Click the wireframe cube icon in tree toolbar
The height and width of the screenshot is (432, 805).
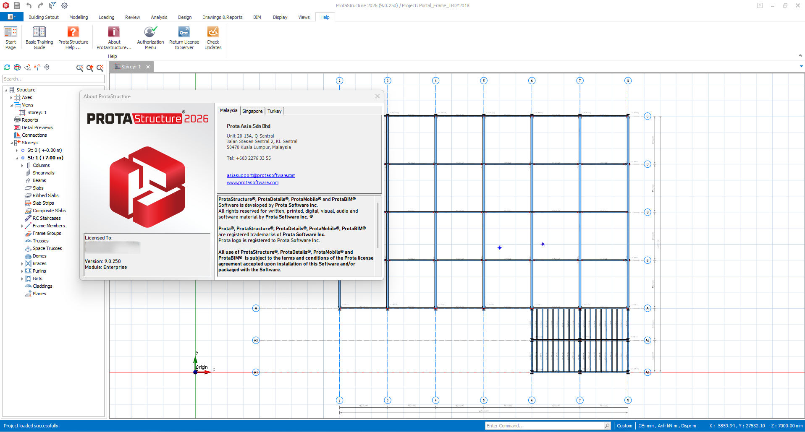(47, 67)
